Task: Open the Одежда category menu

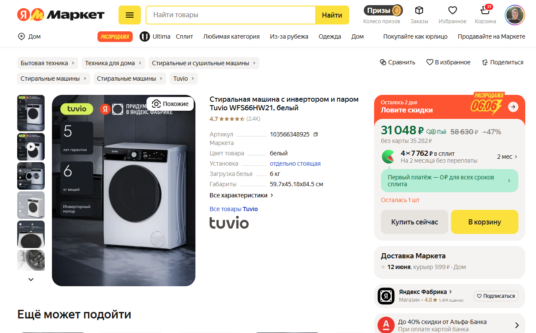Action: point(330,36)
